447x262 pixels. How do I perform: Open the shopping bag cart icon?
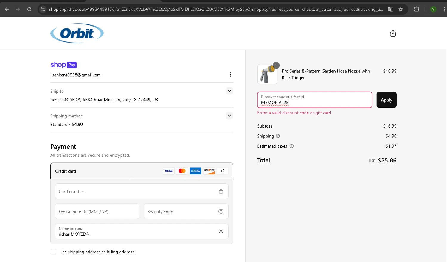[393, 33]
